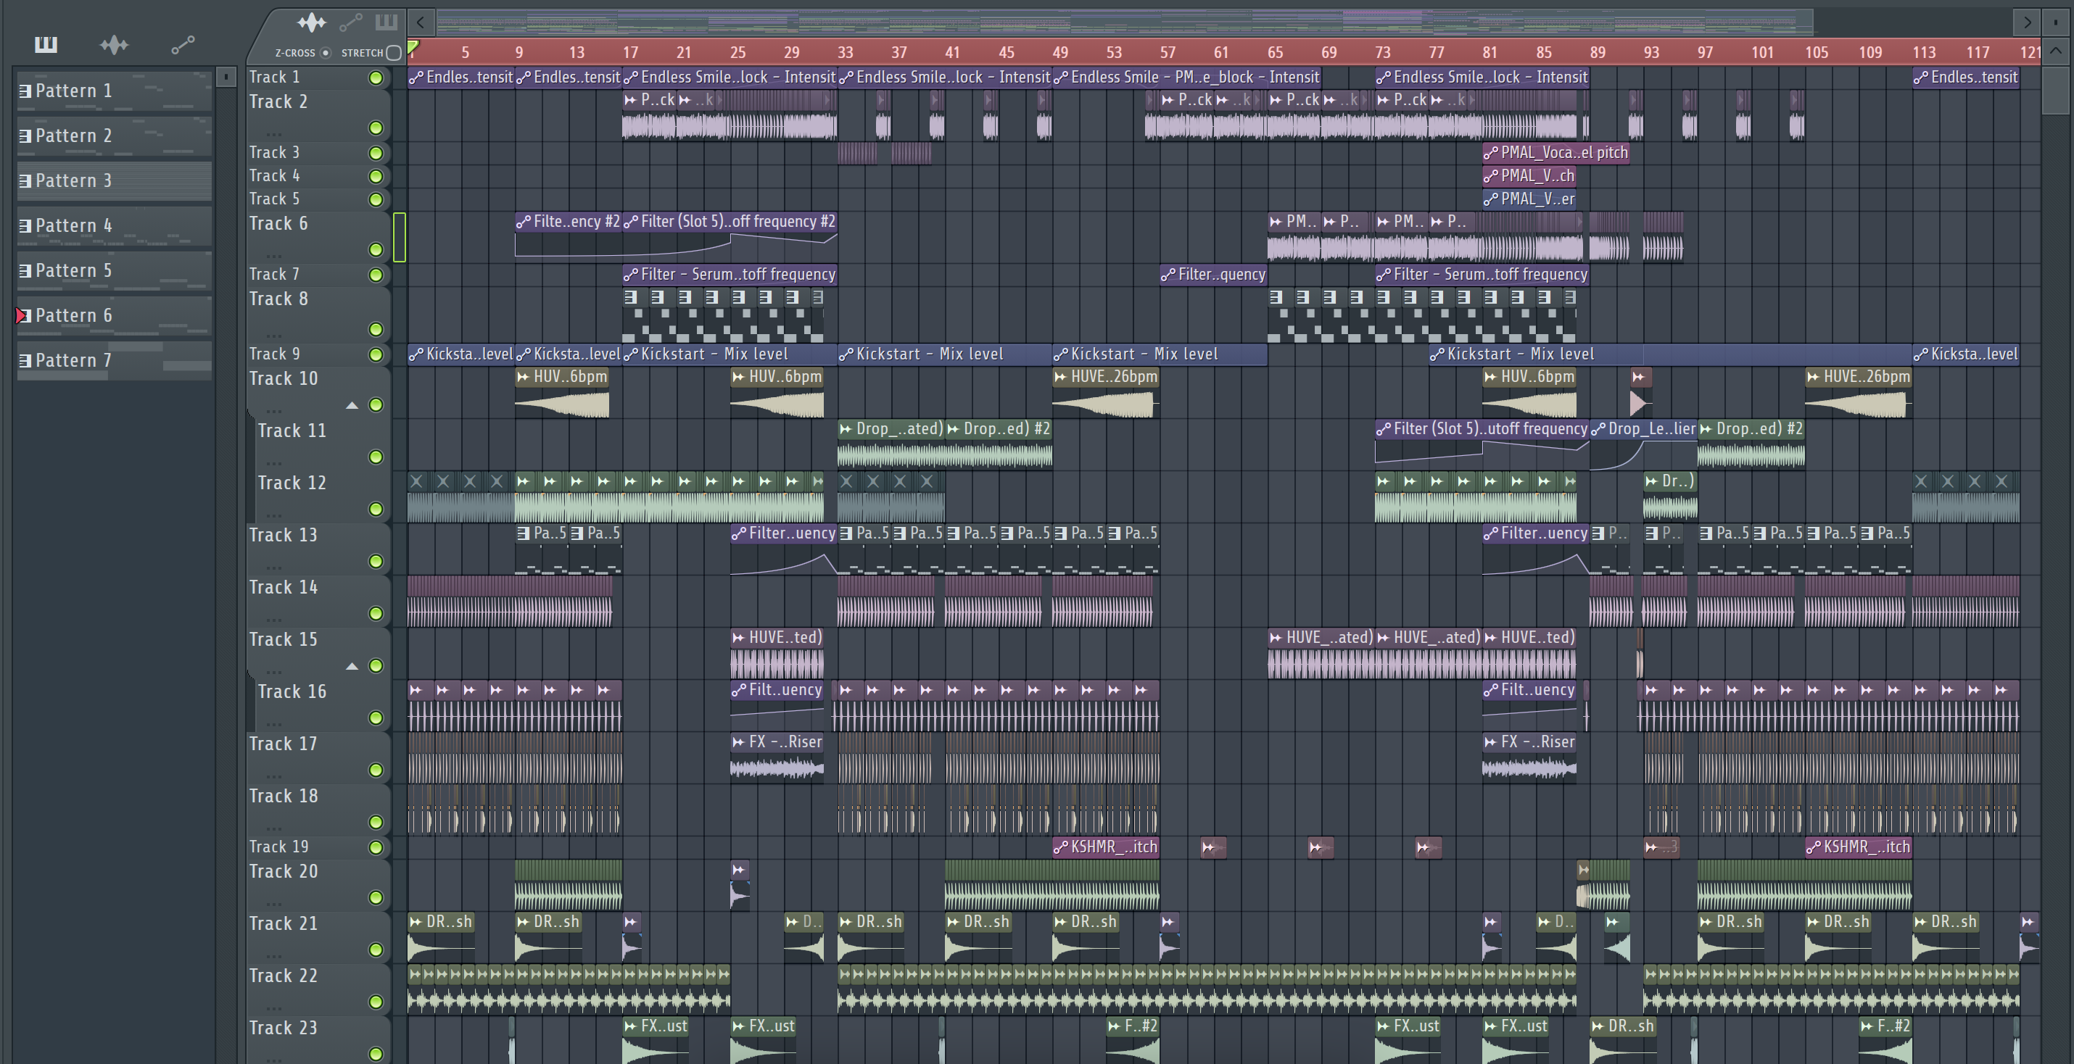Viewport: 2074px width, 1064px height.
Task: Open menu icon of Filter..quency clip on Track 7
Action: tap(1169, 275)
